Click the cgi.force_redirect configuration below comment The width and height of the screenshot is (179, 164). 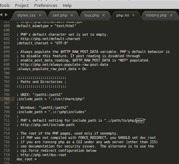point(56,151)
